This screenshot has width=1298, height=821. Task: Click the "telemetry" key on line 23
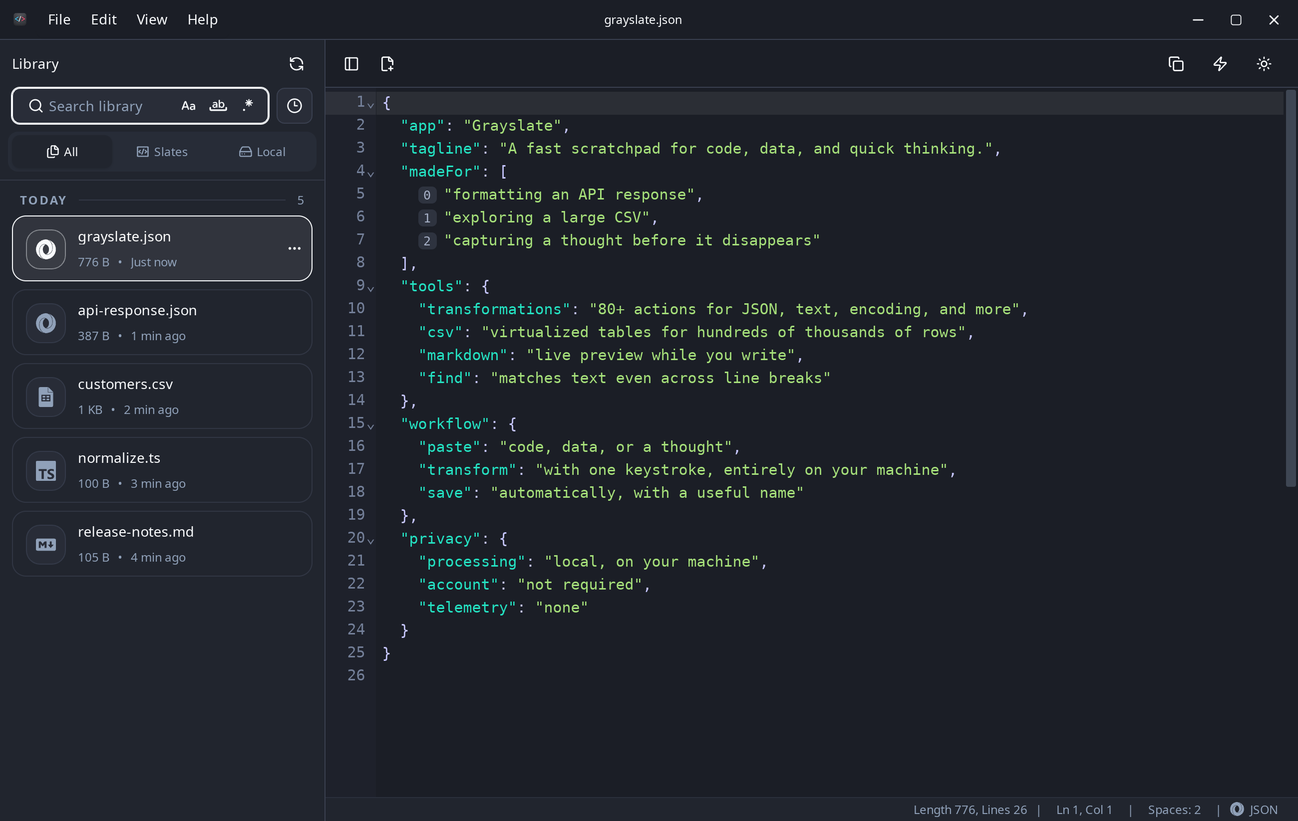click(467, 608)
